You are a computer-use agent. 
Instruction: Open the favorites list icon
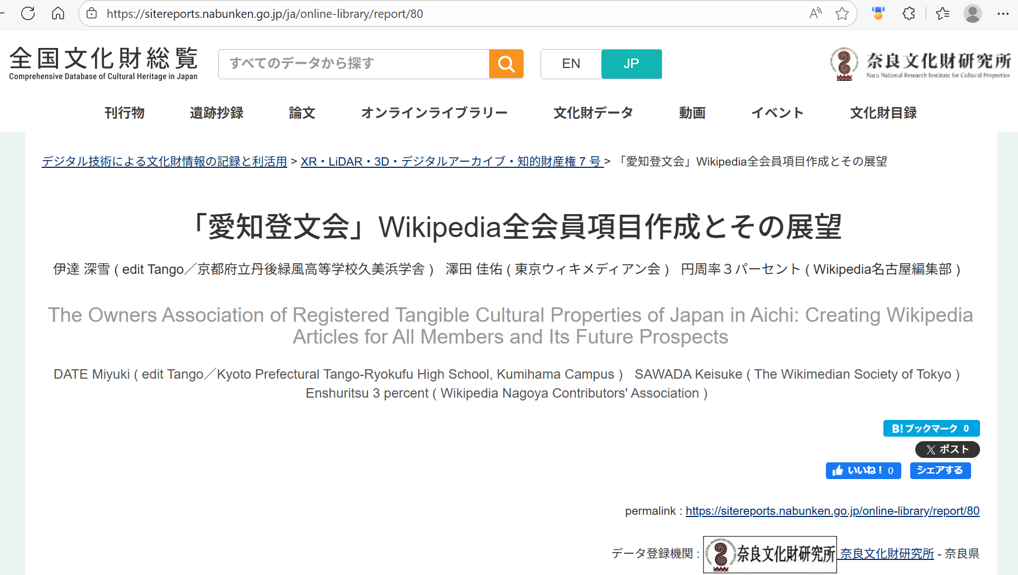(x=943, y=13)
